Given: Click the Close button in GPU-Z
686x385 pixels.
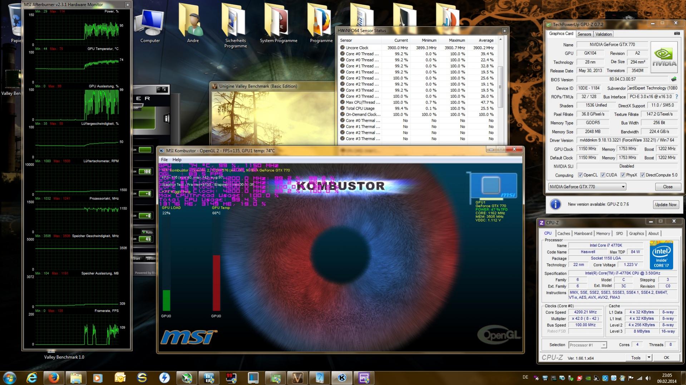Looking at the screenshot, I should [667, 187].
